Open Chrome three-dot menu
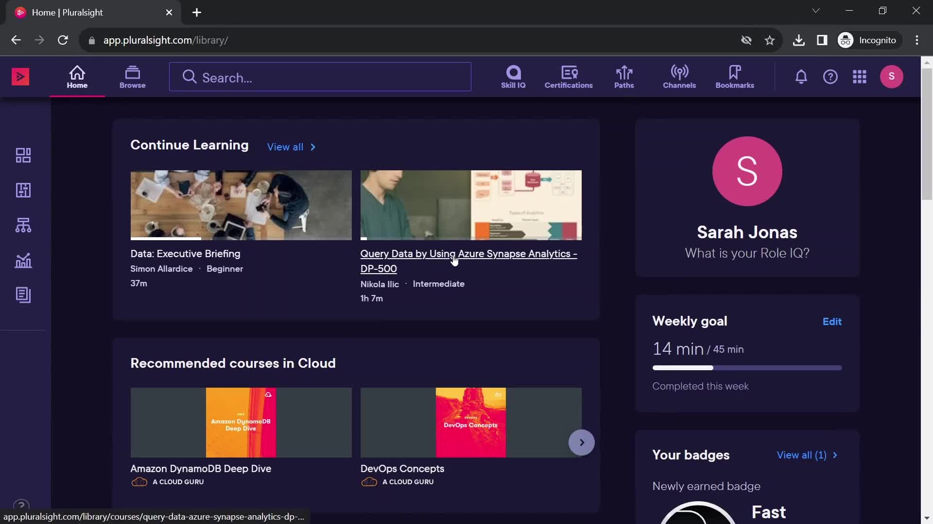 [917, 40]
